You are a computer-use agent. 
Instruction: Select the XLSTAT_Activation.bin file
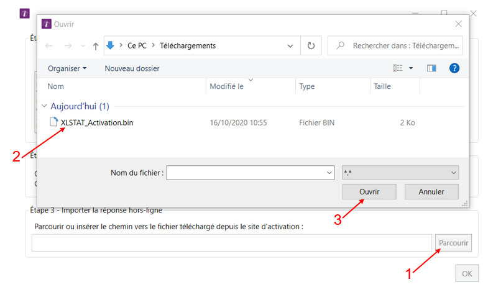(96, 123)
